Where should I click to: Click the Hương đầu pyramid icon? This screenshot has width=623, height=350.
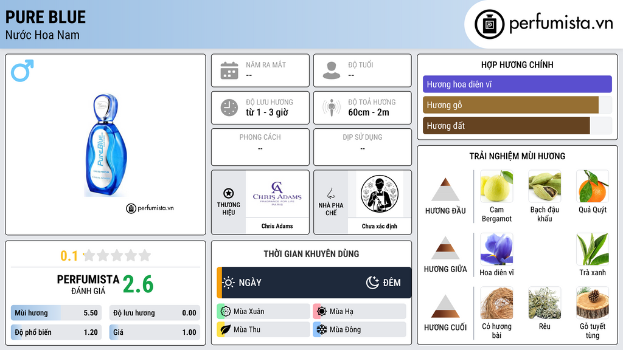pos(445,190)
